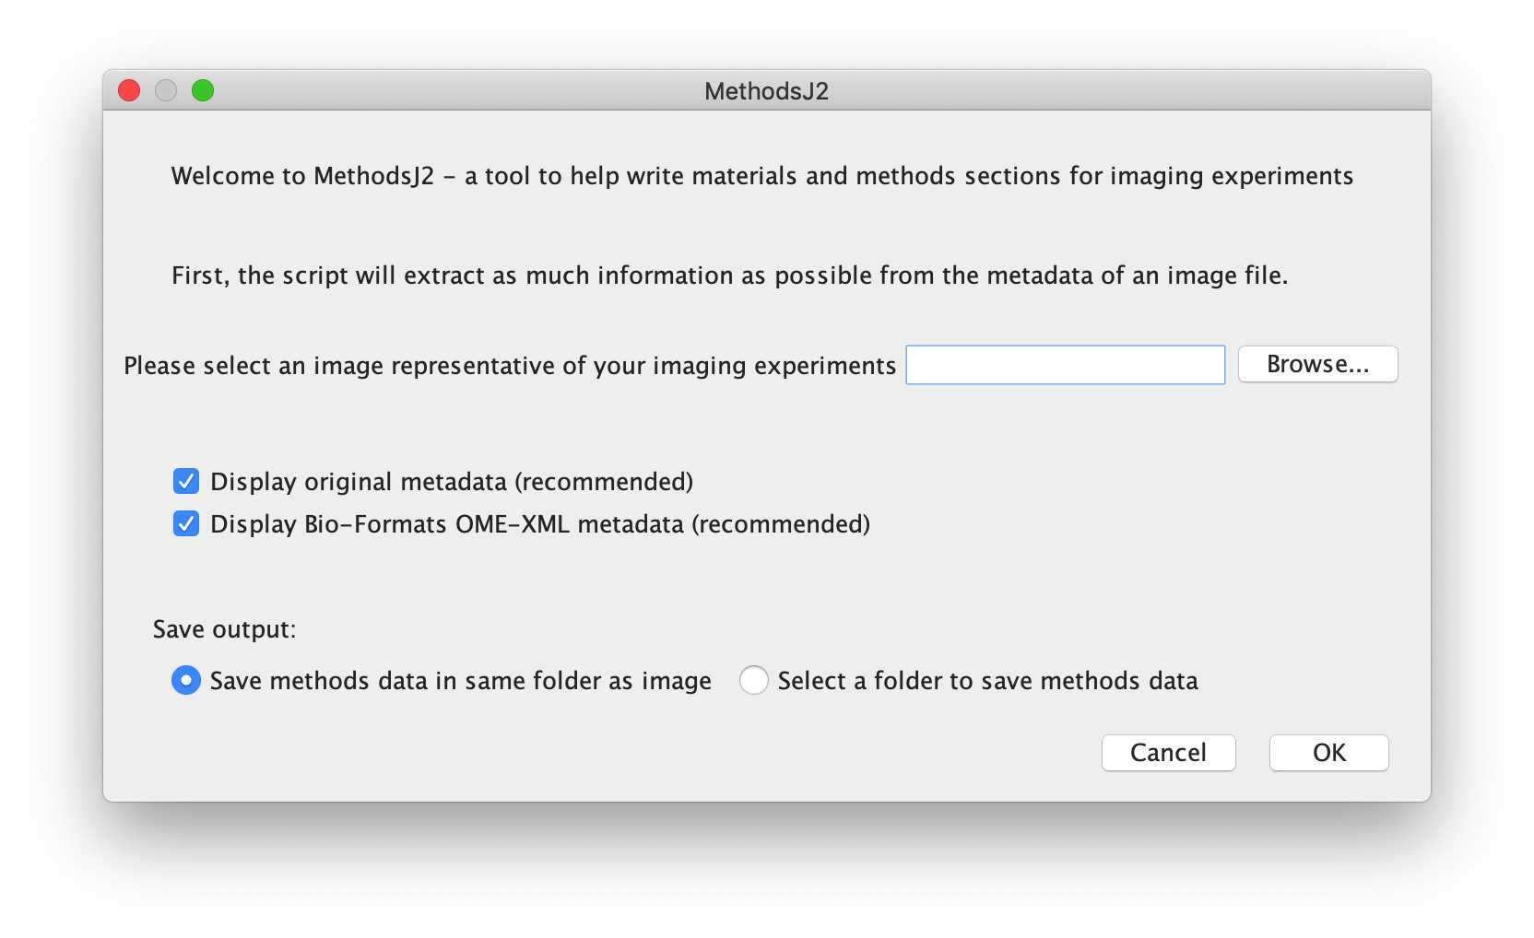Select the same folder as image radio circle

point(186,680)
